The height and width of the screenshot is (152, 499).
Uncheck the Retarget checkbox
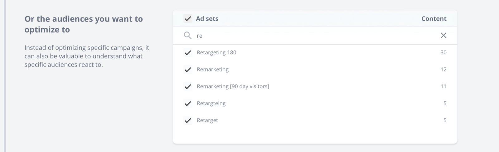click(x=188, y=120)
